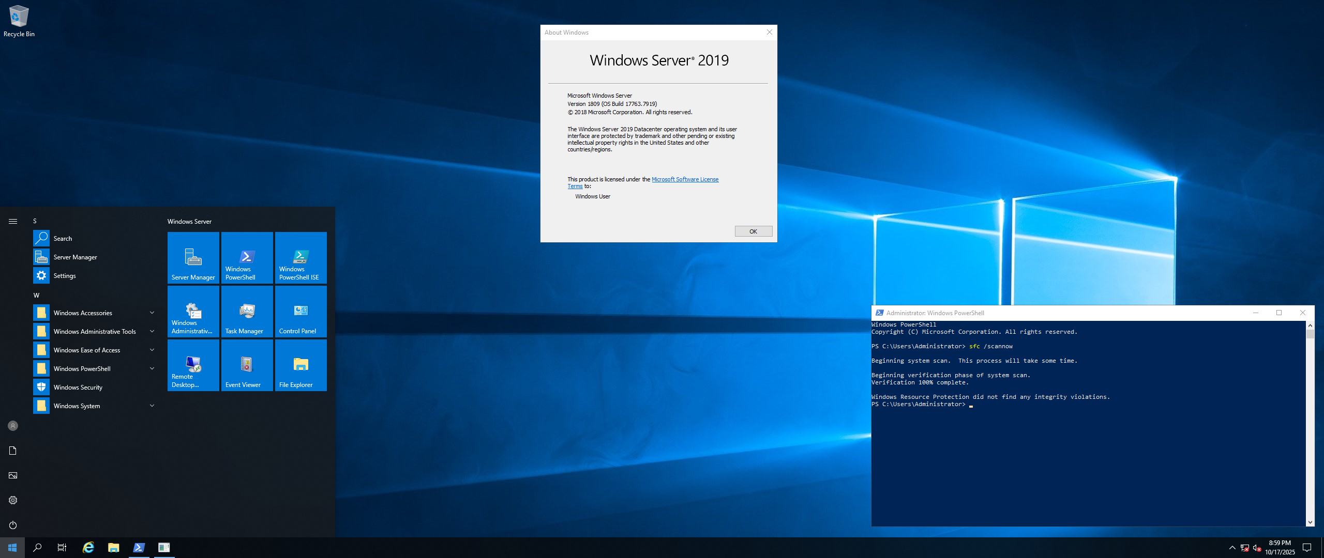Screen dimensions: 1324x558
Task: Click Internet Explorer taskbar icon
Action: point(88,548)
